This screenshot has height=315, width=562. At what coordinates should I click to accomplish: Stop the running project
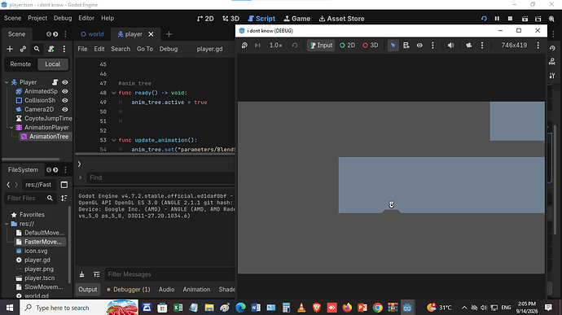(510, 19)
